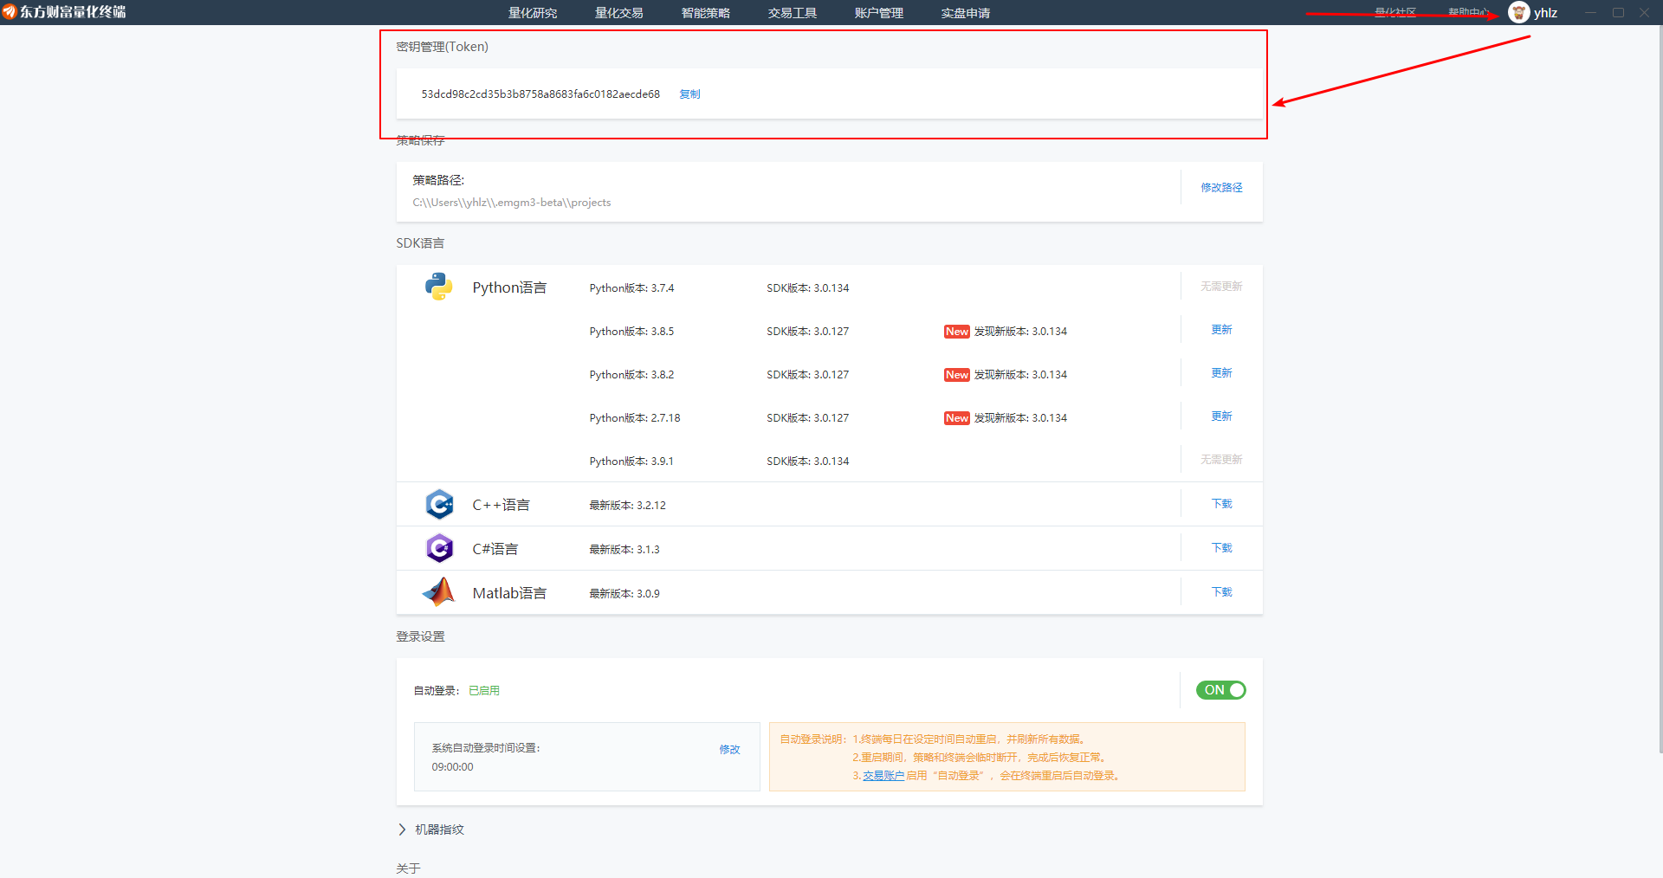Click the SDK语言 section heading
The width and height of the screenshot is (1663, 878).
[420, 243]
